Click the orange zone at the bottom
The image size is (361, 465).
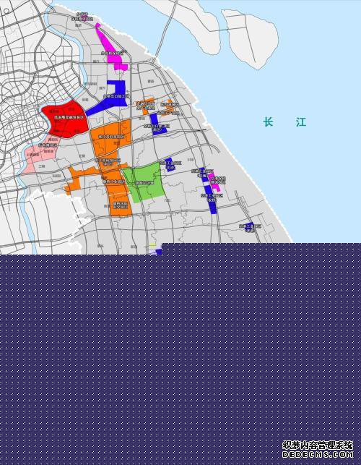click(121, 205)
